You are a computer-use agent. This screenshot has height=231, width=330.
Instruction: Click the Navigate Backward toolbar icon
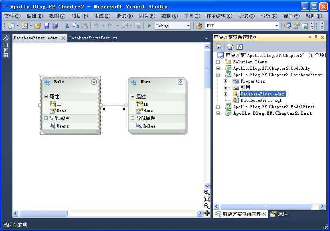124,26
